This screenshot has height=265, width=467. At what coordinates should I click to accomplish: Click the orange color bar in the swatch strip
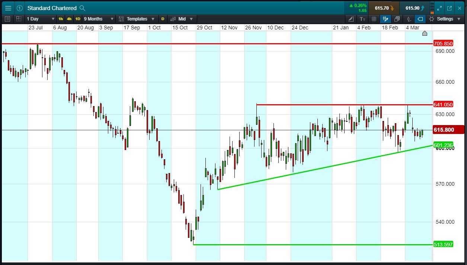click(432, 13)
